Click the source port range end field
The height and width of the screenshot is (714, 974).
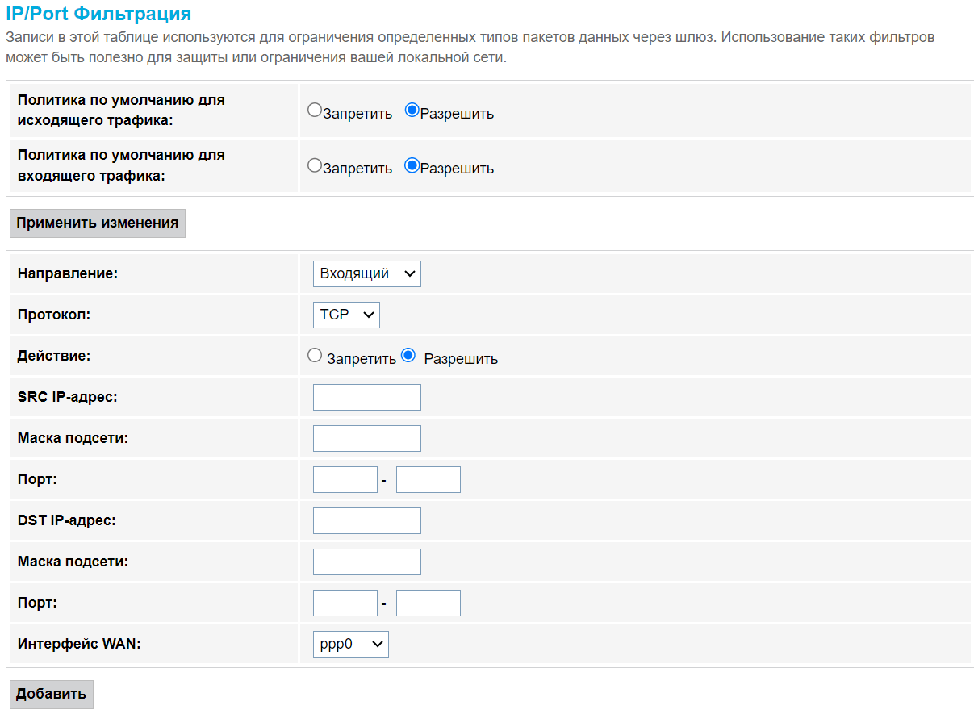click(428, 480)
